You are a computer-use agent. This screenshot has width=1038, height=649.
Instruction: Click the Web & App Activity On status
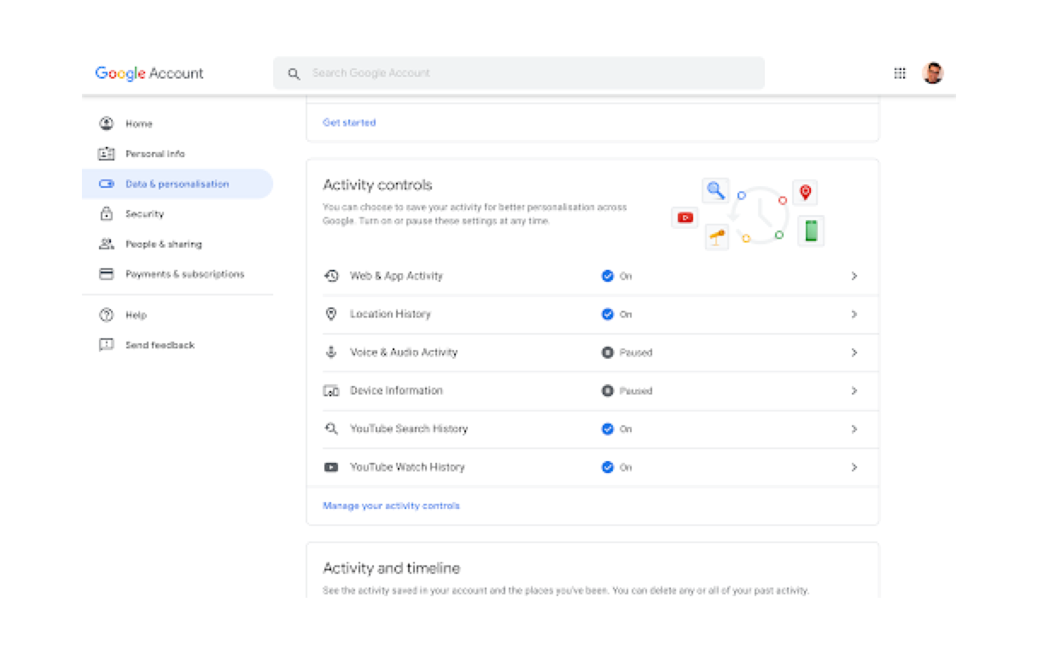[616, 276]
